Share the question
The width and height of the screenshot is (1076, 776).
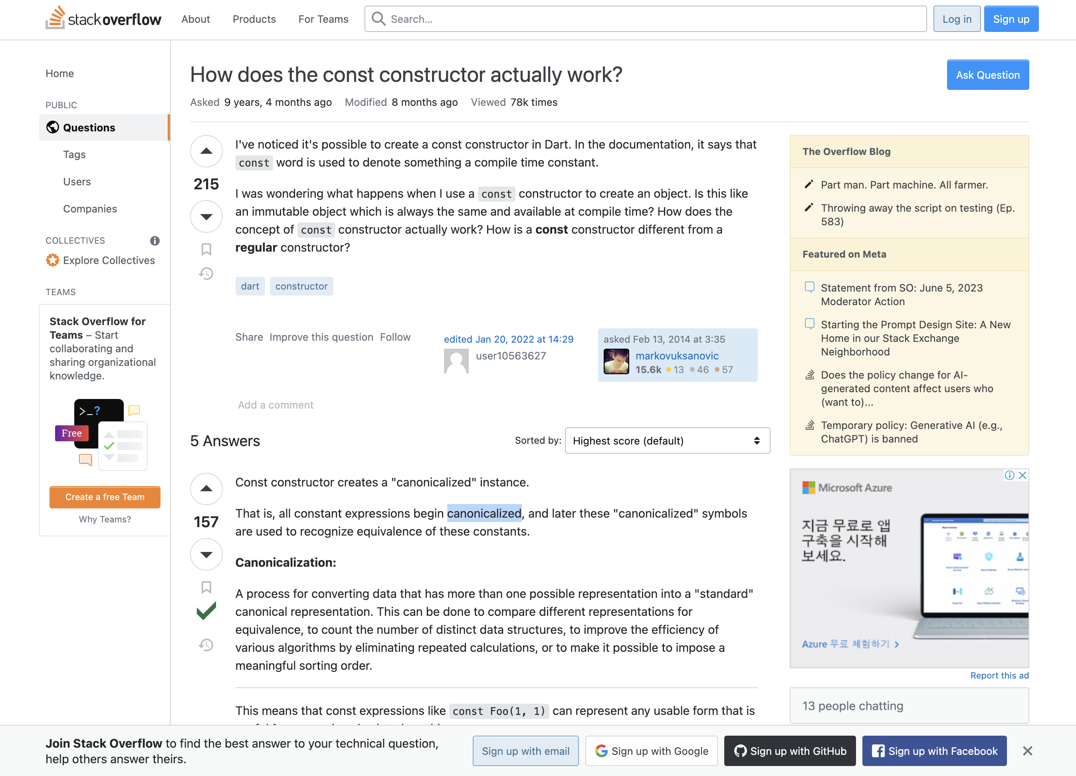coord(249,337)
